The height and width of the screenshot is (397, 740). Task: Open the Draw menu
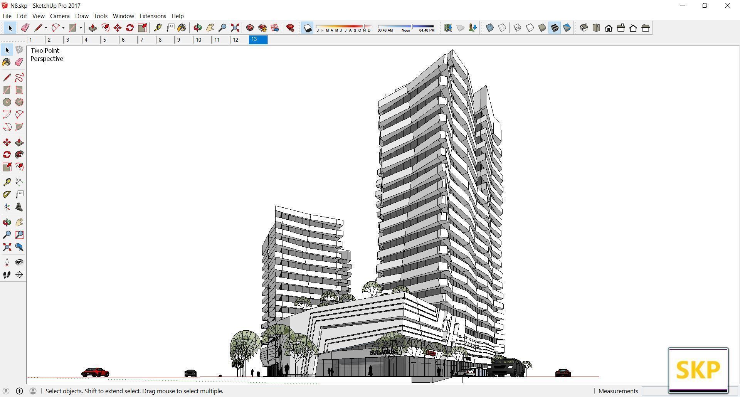click(x=82, y=16)
